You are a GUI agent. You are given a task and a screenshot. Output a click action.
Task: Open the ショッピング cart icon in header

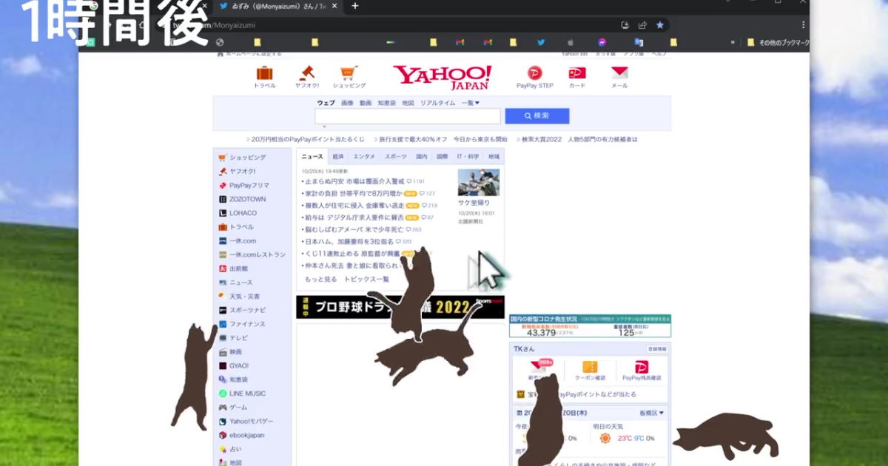pyautogui.click(x=349, y=73)
